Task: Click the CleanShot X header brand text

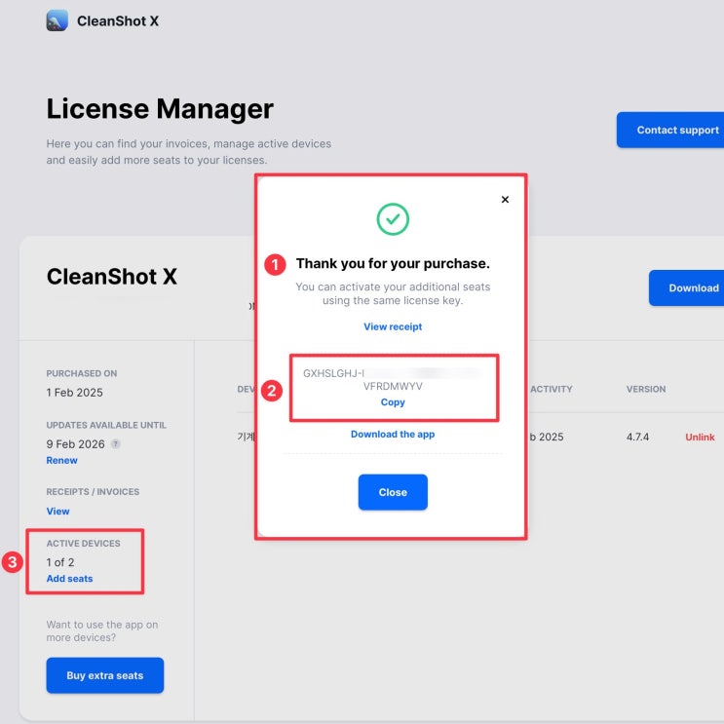Action: 118,21
